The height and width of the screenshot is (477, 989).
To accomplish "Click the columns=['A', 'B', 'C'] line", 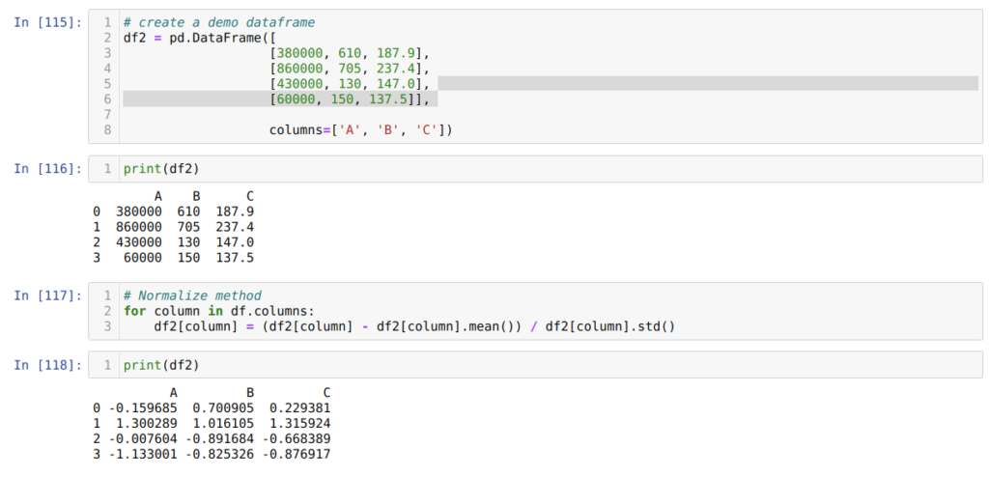I will point(360,129).
